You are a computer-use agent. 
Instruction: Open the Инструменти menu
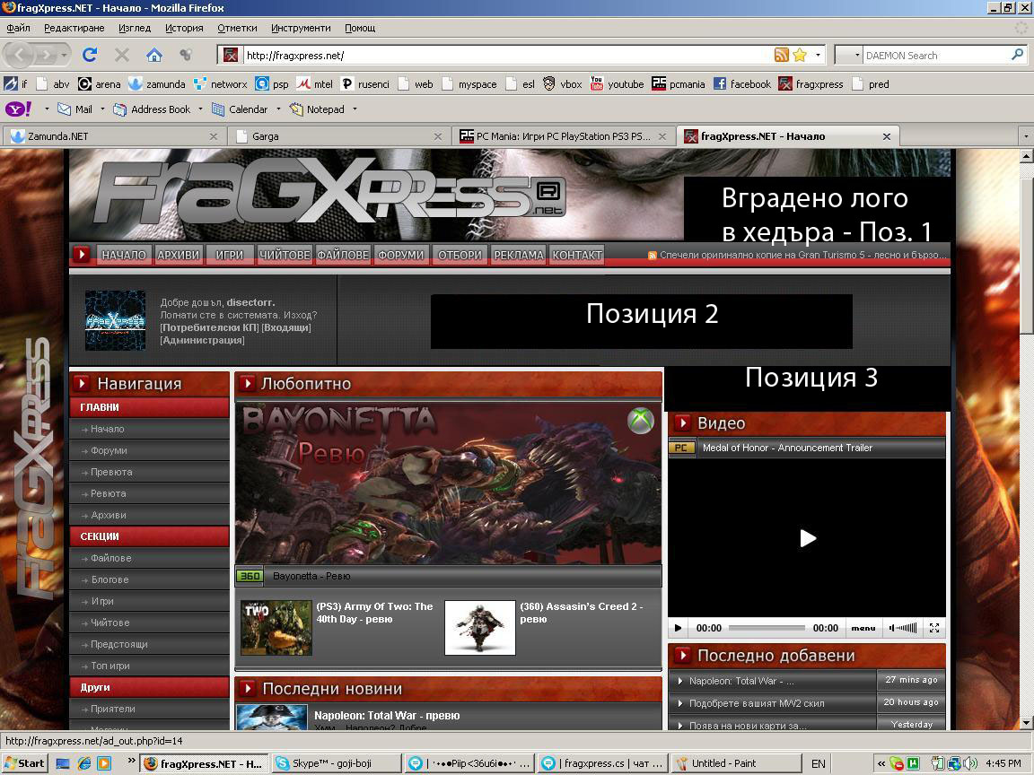pyautogui.click(x=301, y=28)
